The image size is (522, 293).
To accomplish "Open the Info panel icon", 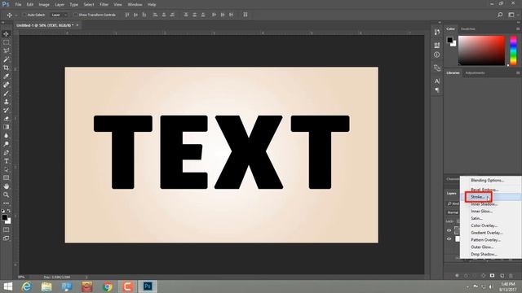I will [x=437, y=55].
